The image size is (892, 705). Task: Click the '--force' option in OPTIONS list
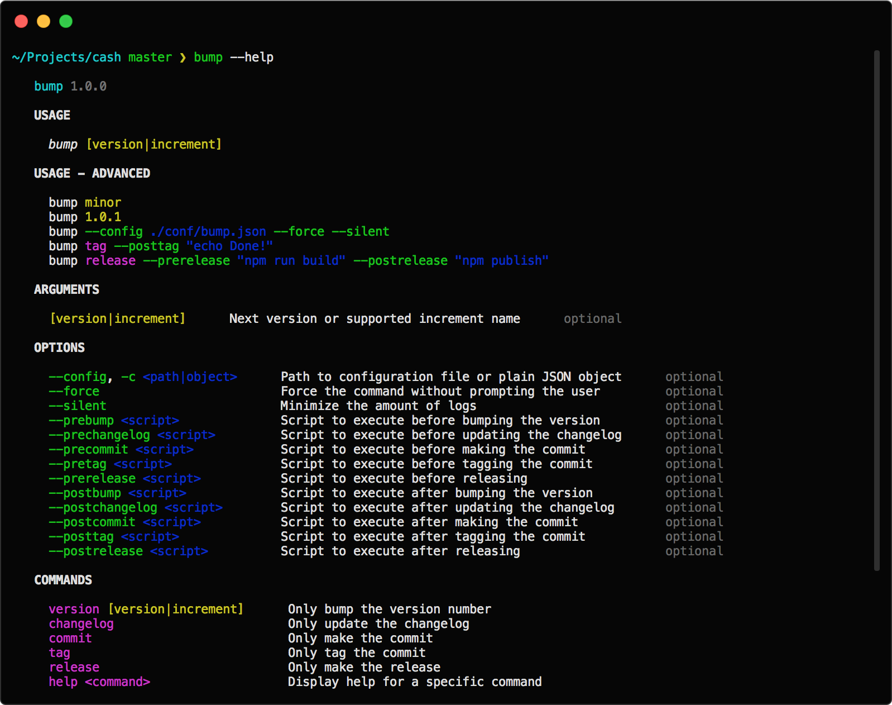click(x=74, y=391)
